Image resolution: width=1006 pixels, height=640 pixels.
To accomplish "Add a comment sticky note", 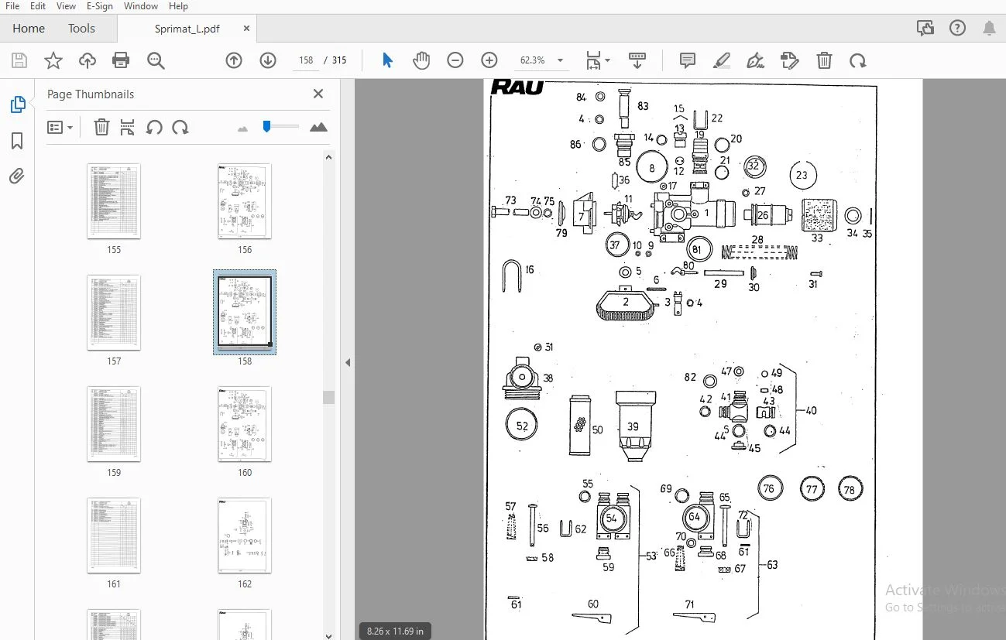I will tap(687, 60).
